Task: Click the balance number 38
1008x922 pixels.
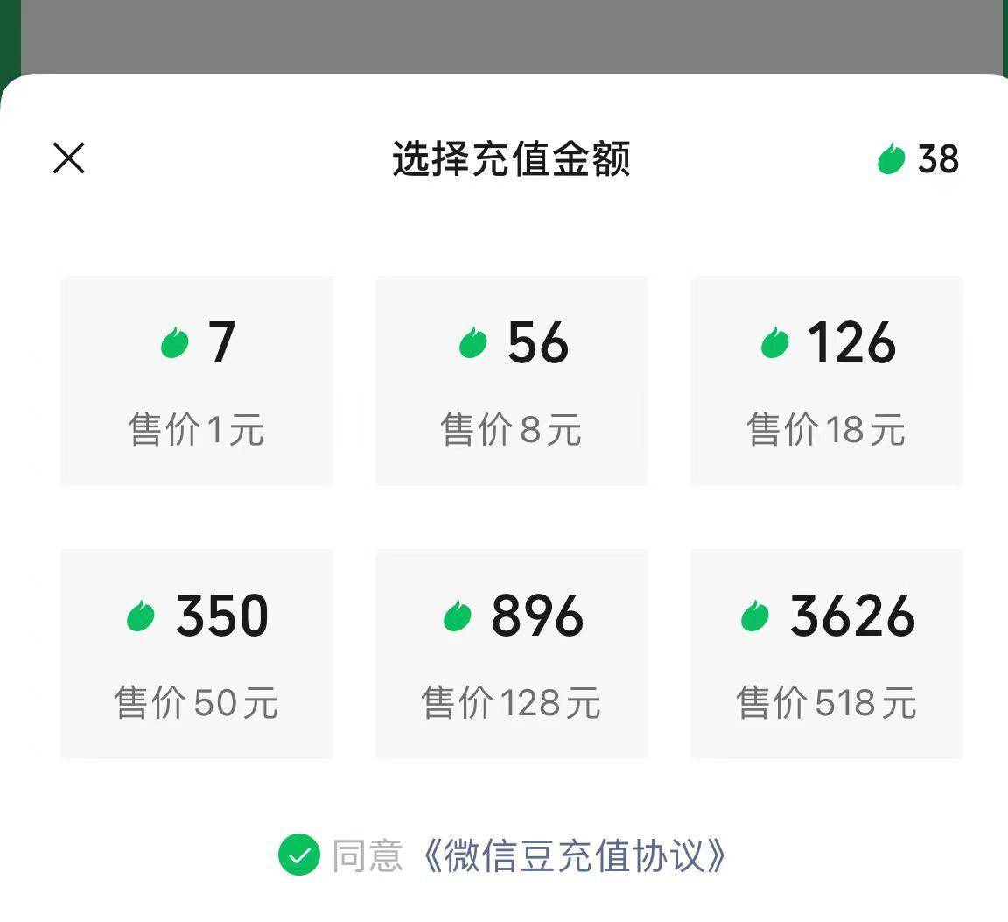Action: (x=938, y=159)
